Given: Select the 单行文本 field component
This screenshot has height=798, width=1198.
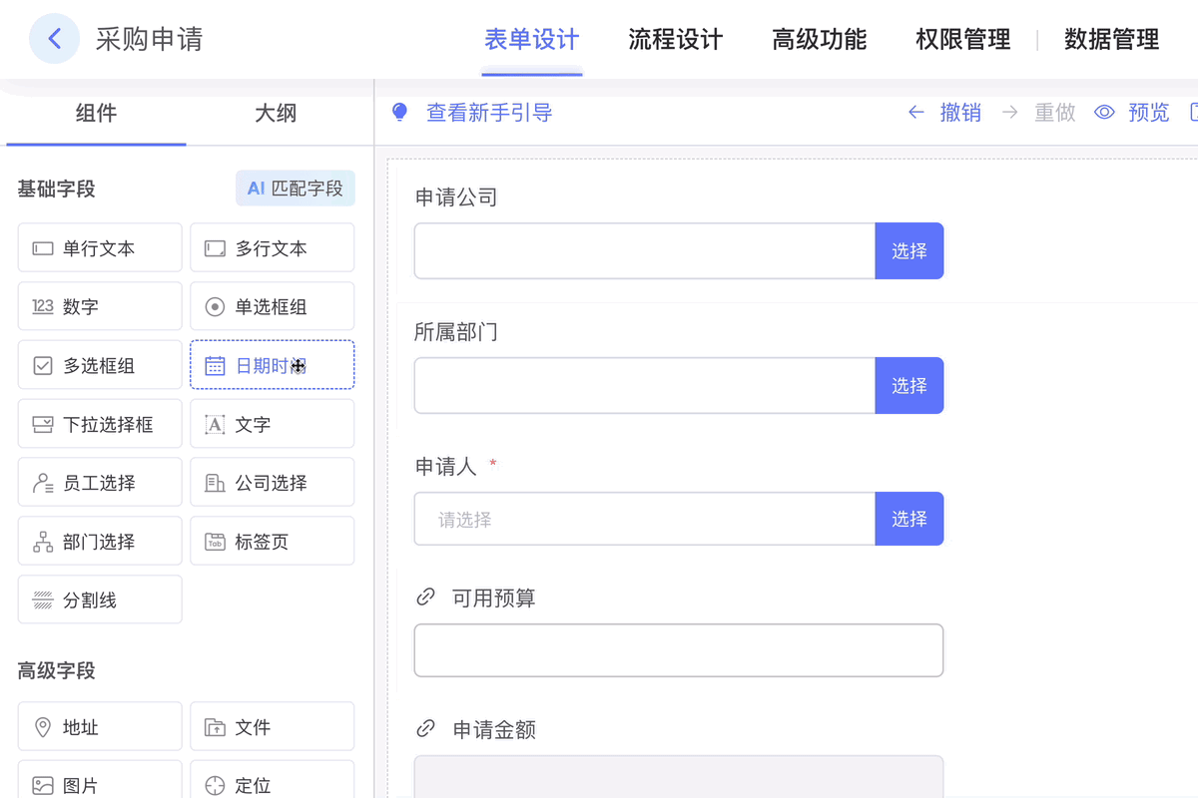Looking at the screenshot, I should coord(100,248).
